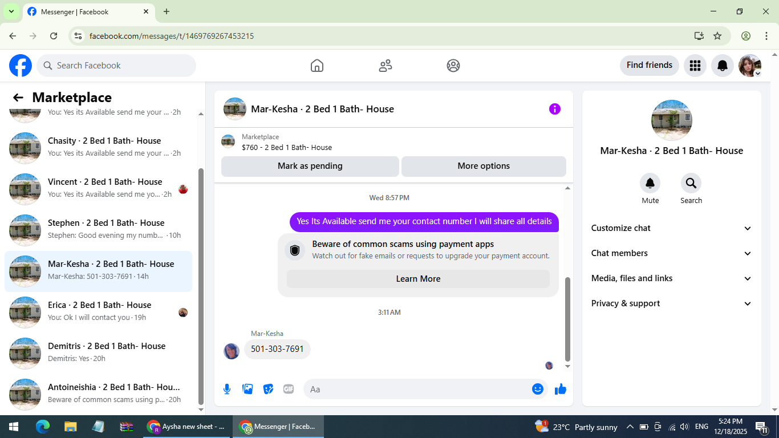The width and height of the screenshot is (779, 438).
Task: Choose a sticker with the sticker icon
Action: (268, 389)
